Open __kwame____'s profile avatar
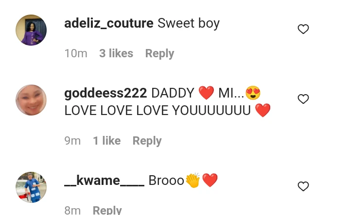The width and height of the screenshot is (350, 215). pos(31,187)
